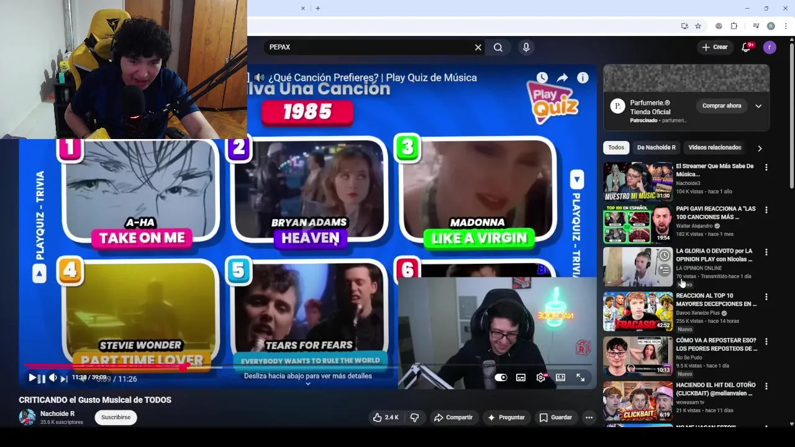Open options for 'CÓMO VA A REPOSTEAR ESO' video

766,341
